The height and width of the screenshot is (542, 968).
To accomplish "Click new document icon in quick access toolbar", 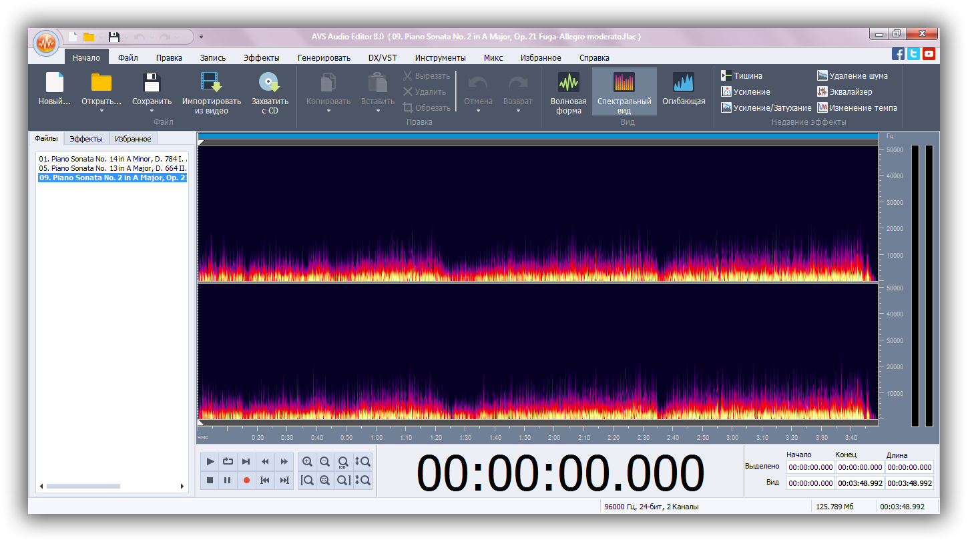I will coord(73,37).
